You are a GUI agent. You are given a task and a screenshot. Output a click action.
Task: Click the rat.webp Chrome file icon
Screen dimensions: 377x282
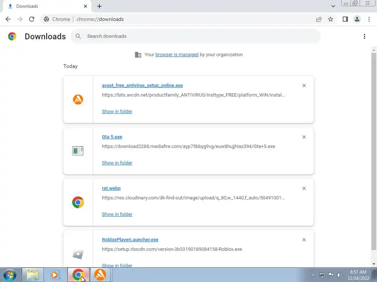[78, 202]
